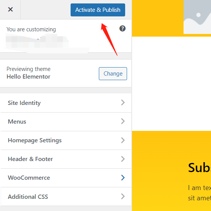The height and width of the screenshot is (211, 211).
Task: Open the Site Identity section
Action: click(66, 103)
